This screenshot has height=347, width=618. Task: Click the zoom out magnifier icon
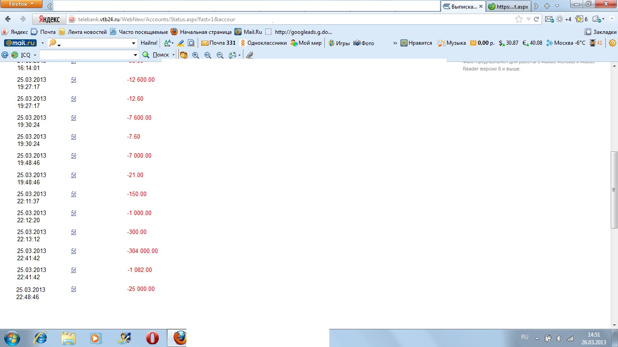(220, 55)
